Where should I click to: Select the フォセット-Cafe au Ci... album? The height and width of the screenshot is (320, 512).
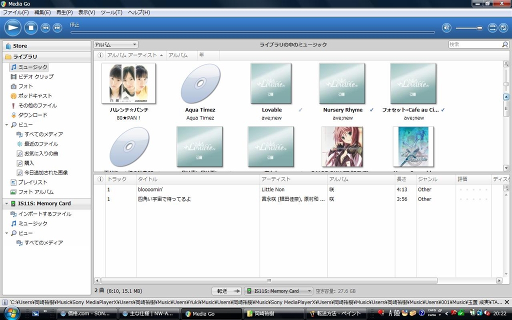[x=413, y=83]
